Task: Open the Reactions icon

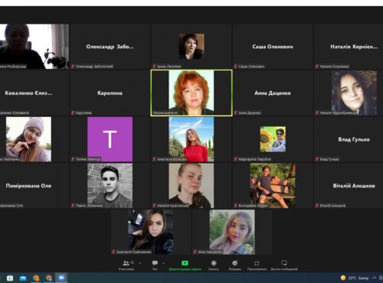Action: pos(235,263)
